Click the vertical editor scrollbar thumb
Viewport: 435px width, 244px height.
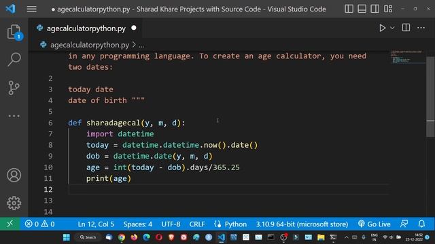(430, 97)
